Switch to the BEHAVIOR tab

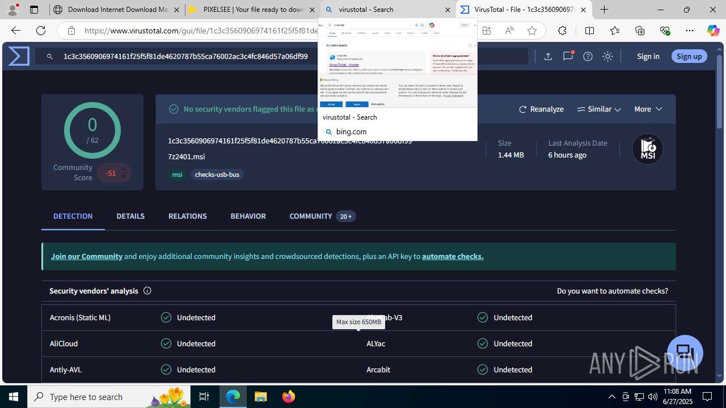point(248,216)
